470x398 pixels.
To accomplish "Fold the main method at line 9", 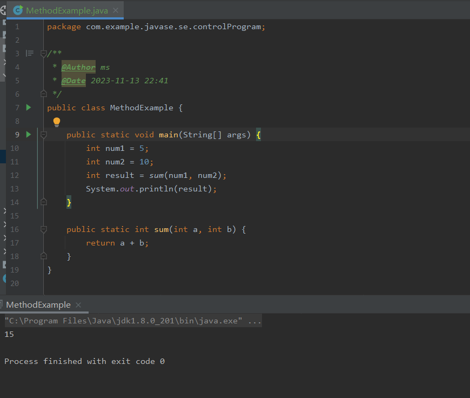I will 43,135.
